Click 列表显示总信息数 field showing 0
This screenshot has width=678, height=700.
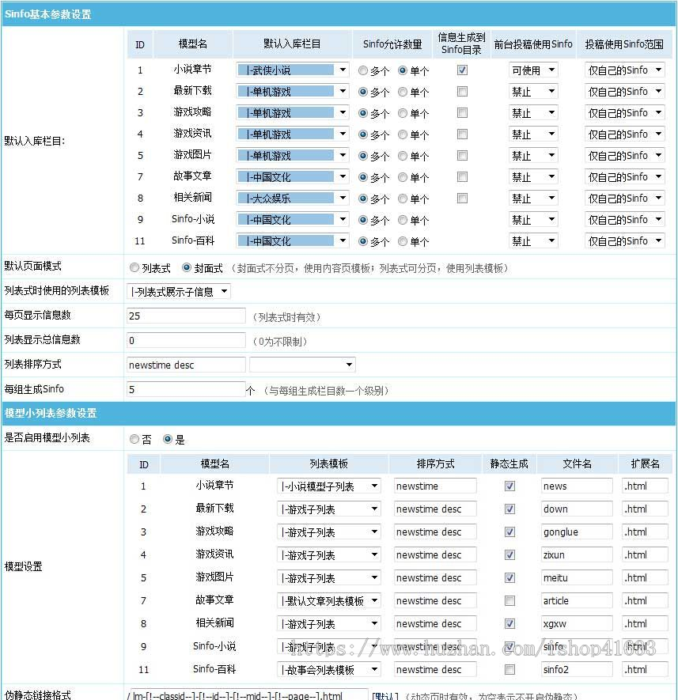[186, 340]
